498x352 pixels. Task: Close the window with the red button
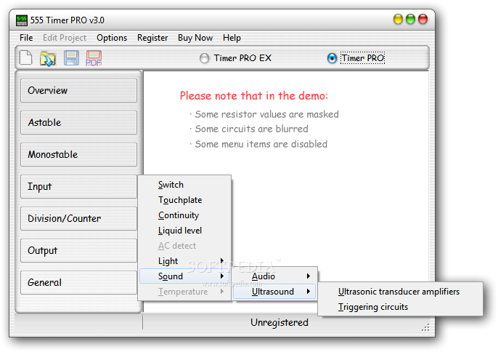[x=423, y=20]
